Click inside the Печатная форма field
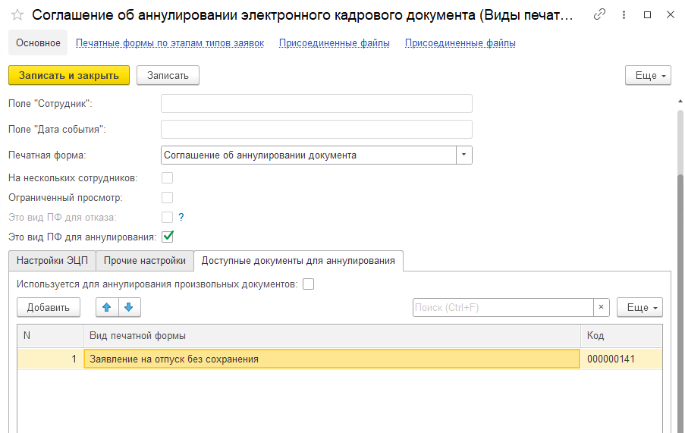Viewport: 685px width, 433px height. click(x=309, y=155)
